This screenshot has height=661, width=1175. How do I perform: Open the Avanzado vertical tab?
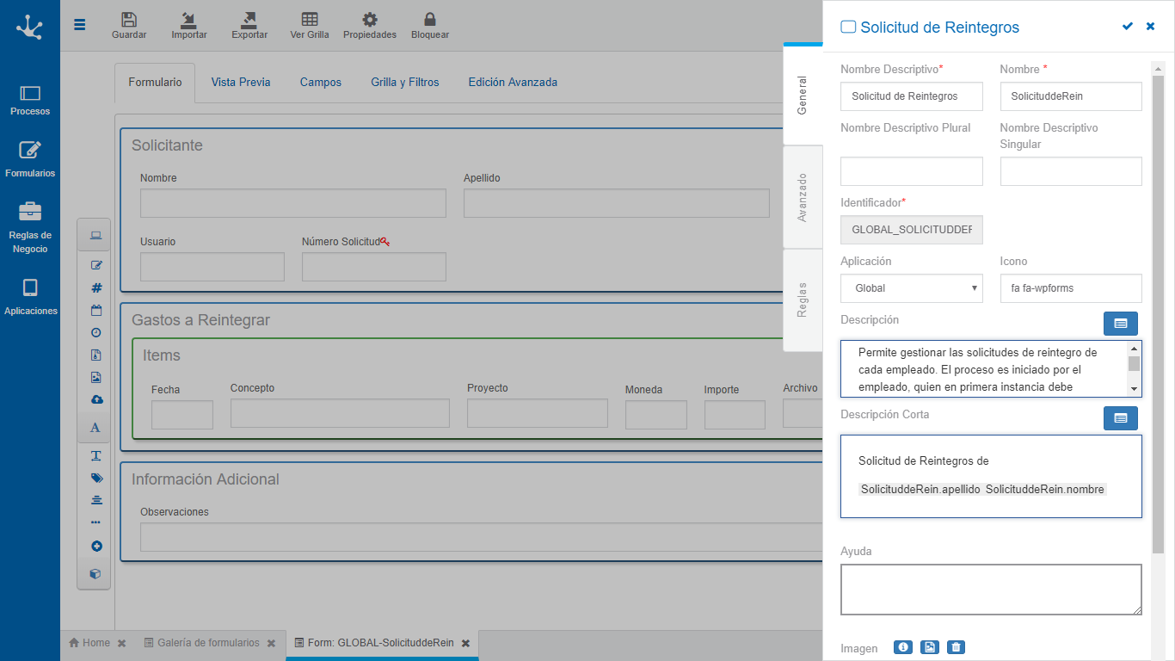803,198
